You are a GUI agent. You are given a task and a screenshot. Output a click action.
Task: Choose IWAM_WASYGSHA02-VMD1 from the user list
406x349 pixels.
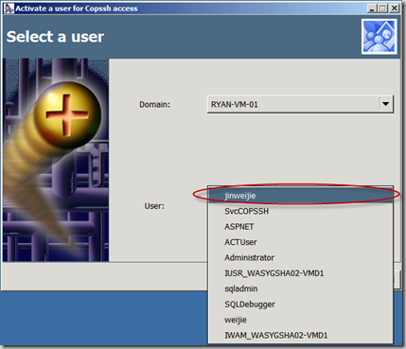pos(300,335)
